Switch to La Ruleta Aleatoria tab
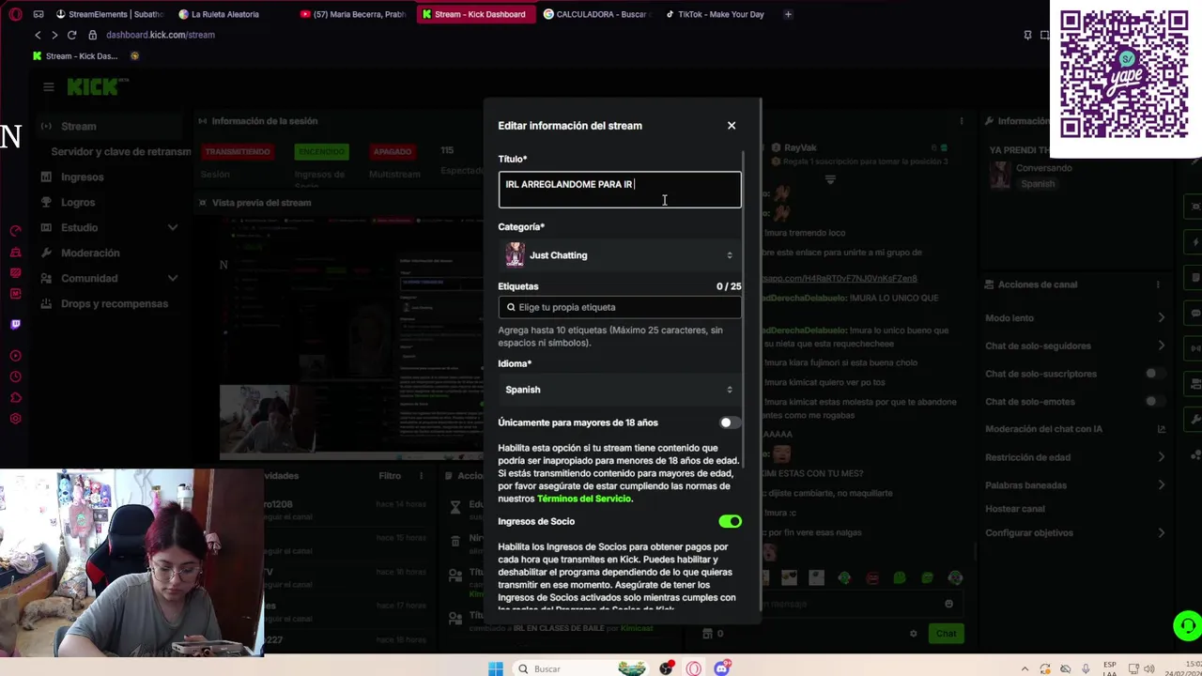Screen dimensions: 1202x676 point(218,14)
